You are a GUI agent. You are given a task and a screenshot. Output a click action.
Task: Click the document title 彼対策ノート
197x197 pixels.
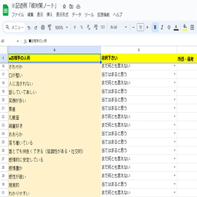pyautogui.click(x=34, y=6)
